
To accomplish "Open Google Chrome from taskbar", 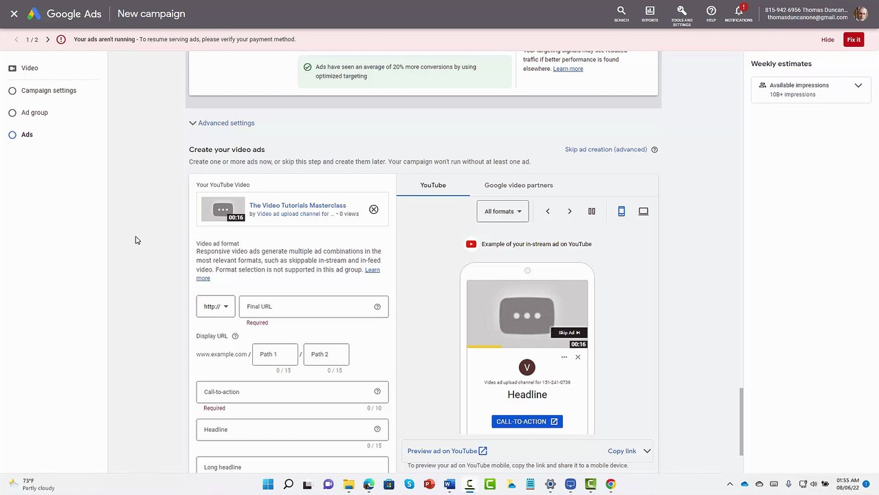I will [x=610, y=484].
